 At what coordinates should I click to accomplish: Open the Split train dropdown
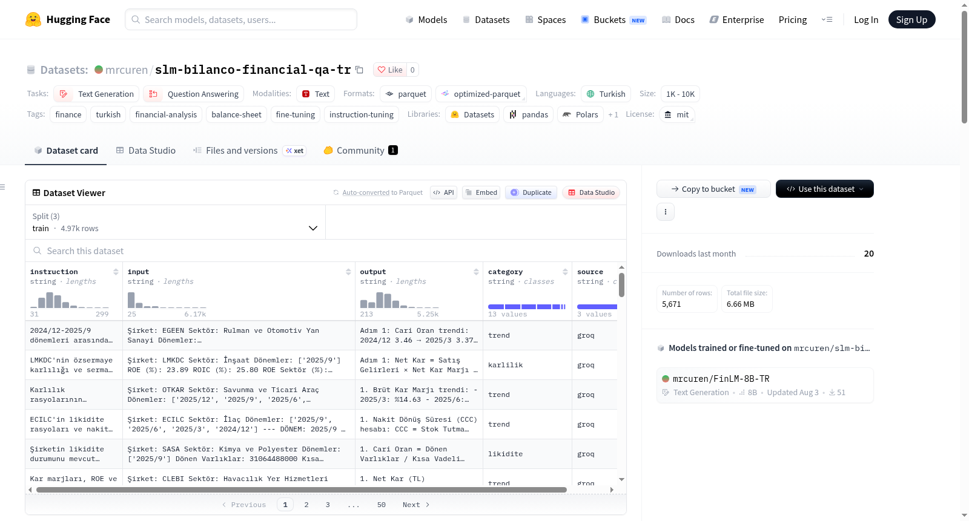175,222
